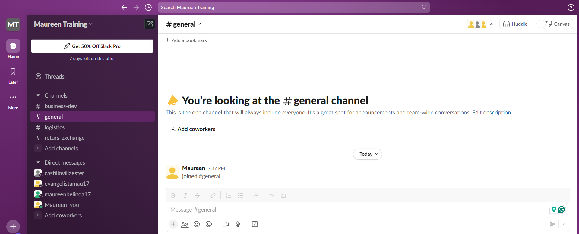Click Add a bookmark

click(186, 40)
